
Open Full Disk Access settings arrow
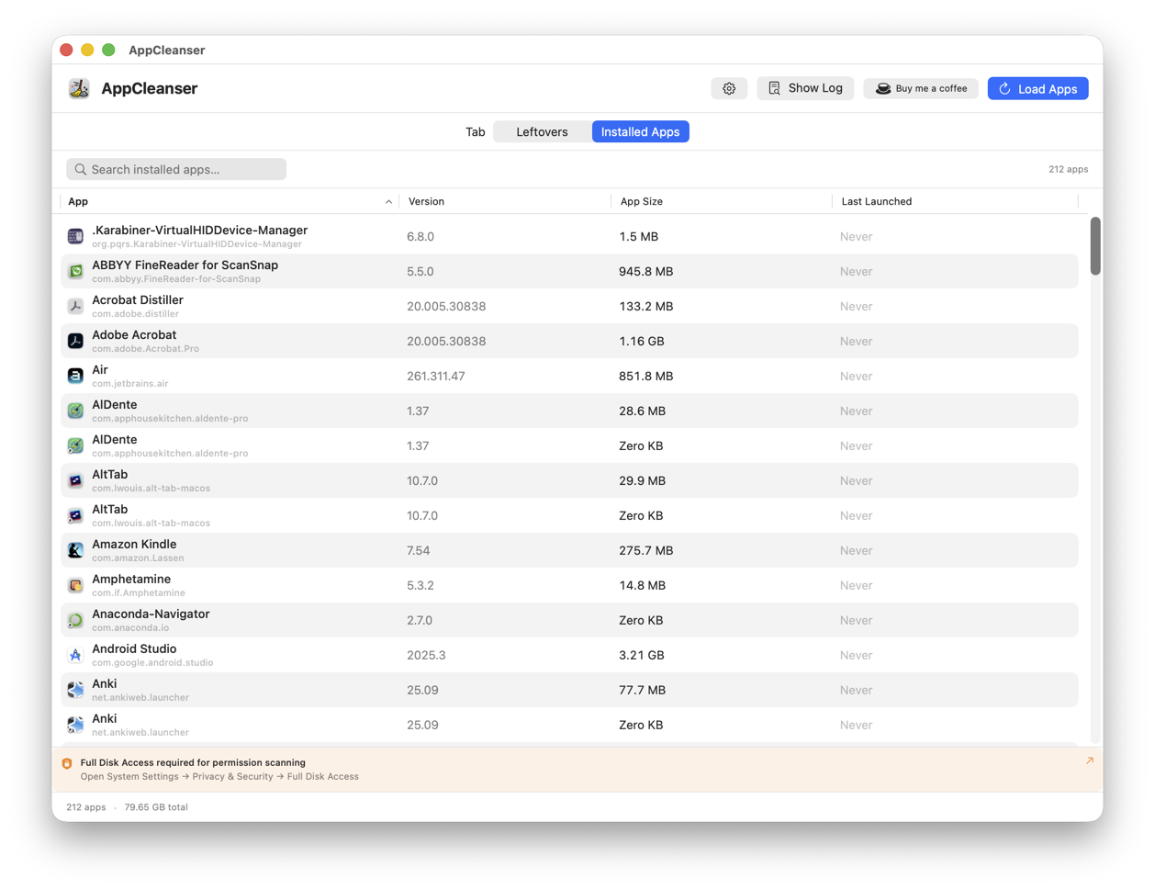pyautogui.click(x=1089, y=760)
